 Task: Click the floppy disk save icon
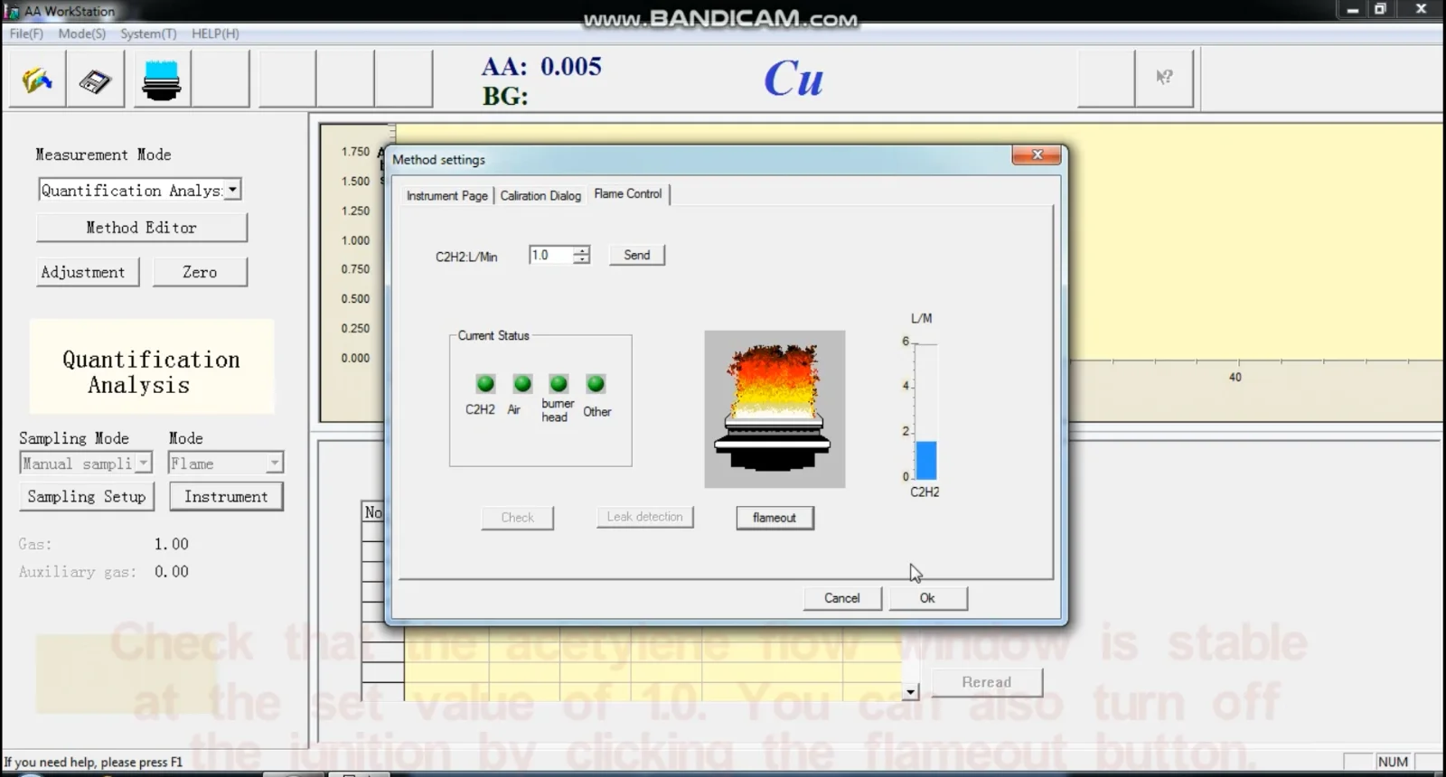[95, 80]
